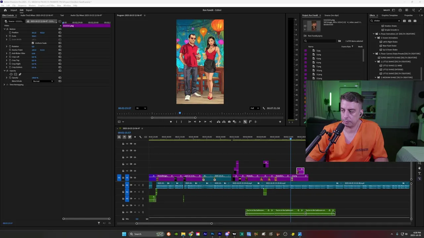Expand Time Remapping effect
The width and height of the screenshot is (424, 238).
(5, 85)
